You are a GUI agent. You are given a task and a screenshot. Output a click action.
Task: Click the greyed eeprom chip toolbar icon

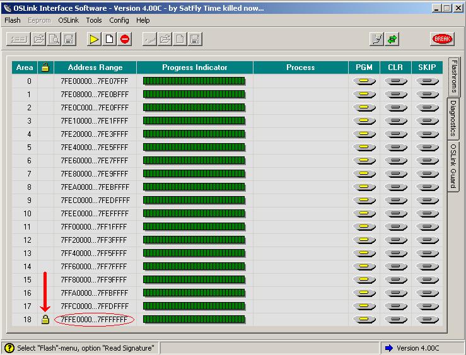[150, 39]
